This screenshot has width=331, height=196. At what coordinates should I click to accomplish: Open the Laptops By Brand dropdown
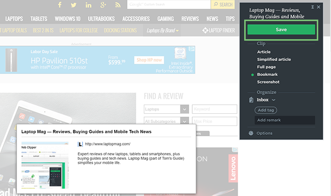[162, 30]
